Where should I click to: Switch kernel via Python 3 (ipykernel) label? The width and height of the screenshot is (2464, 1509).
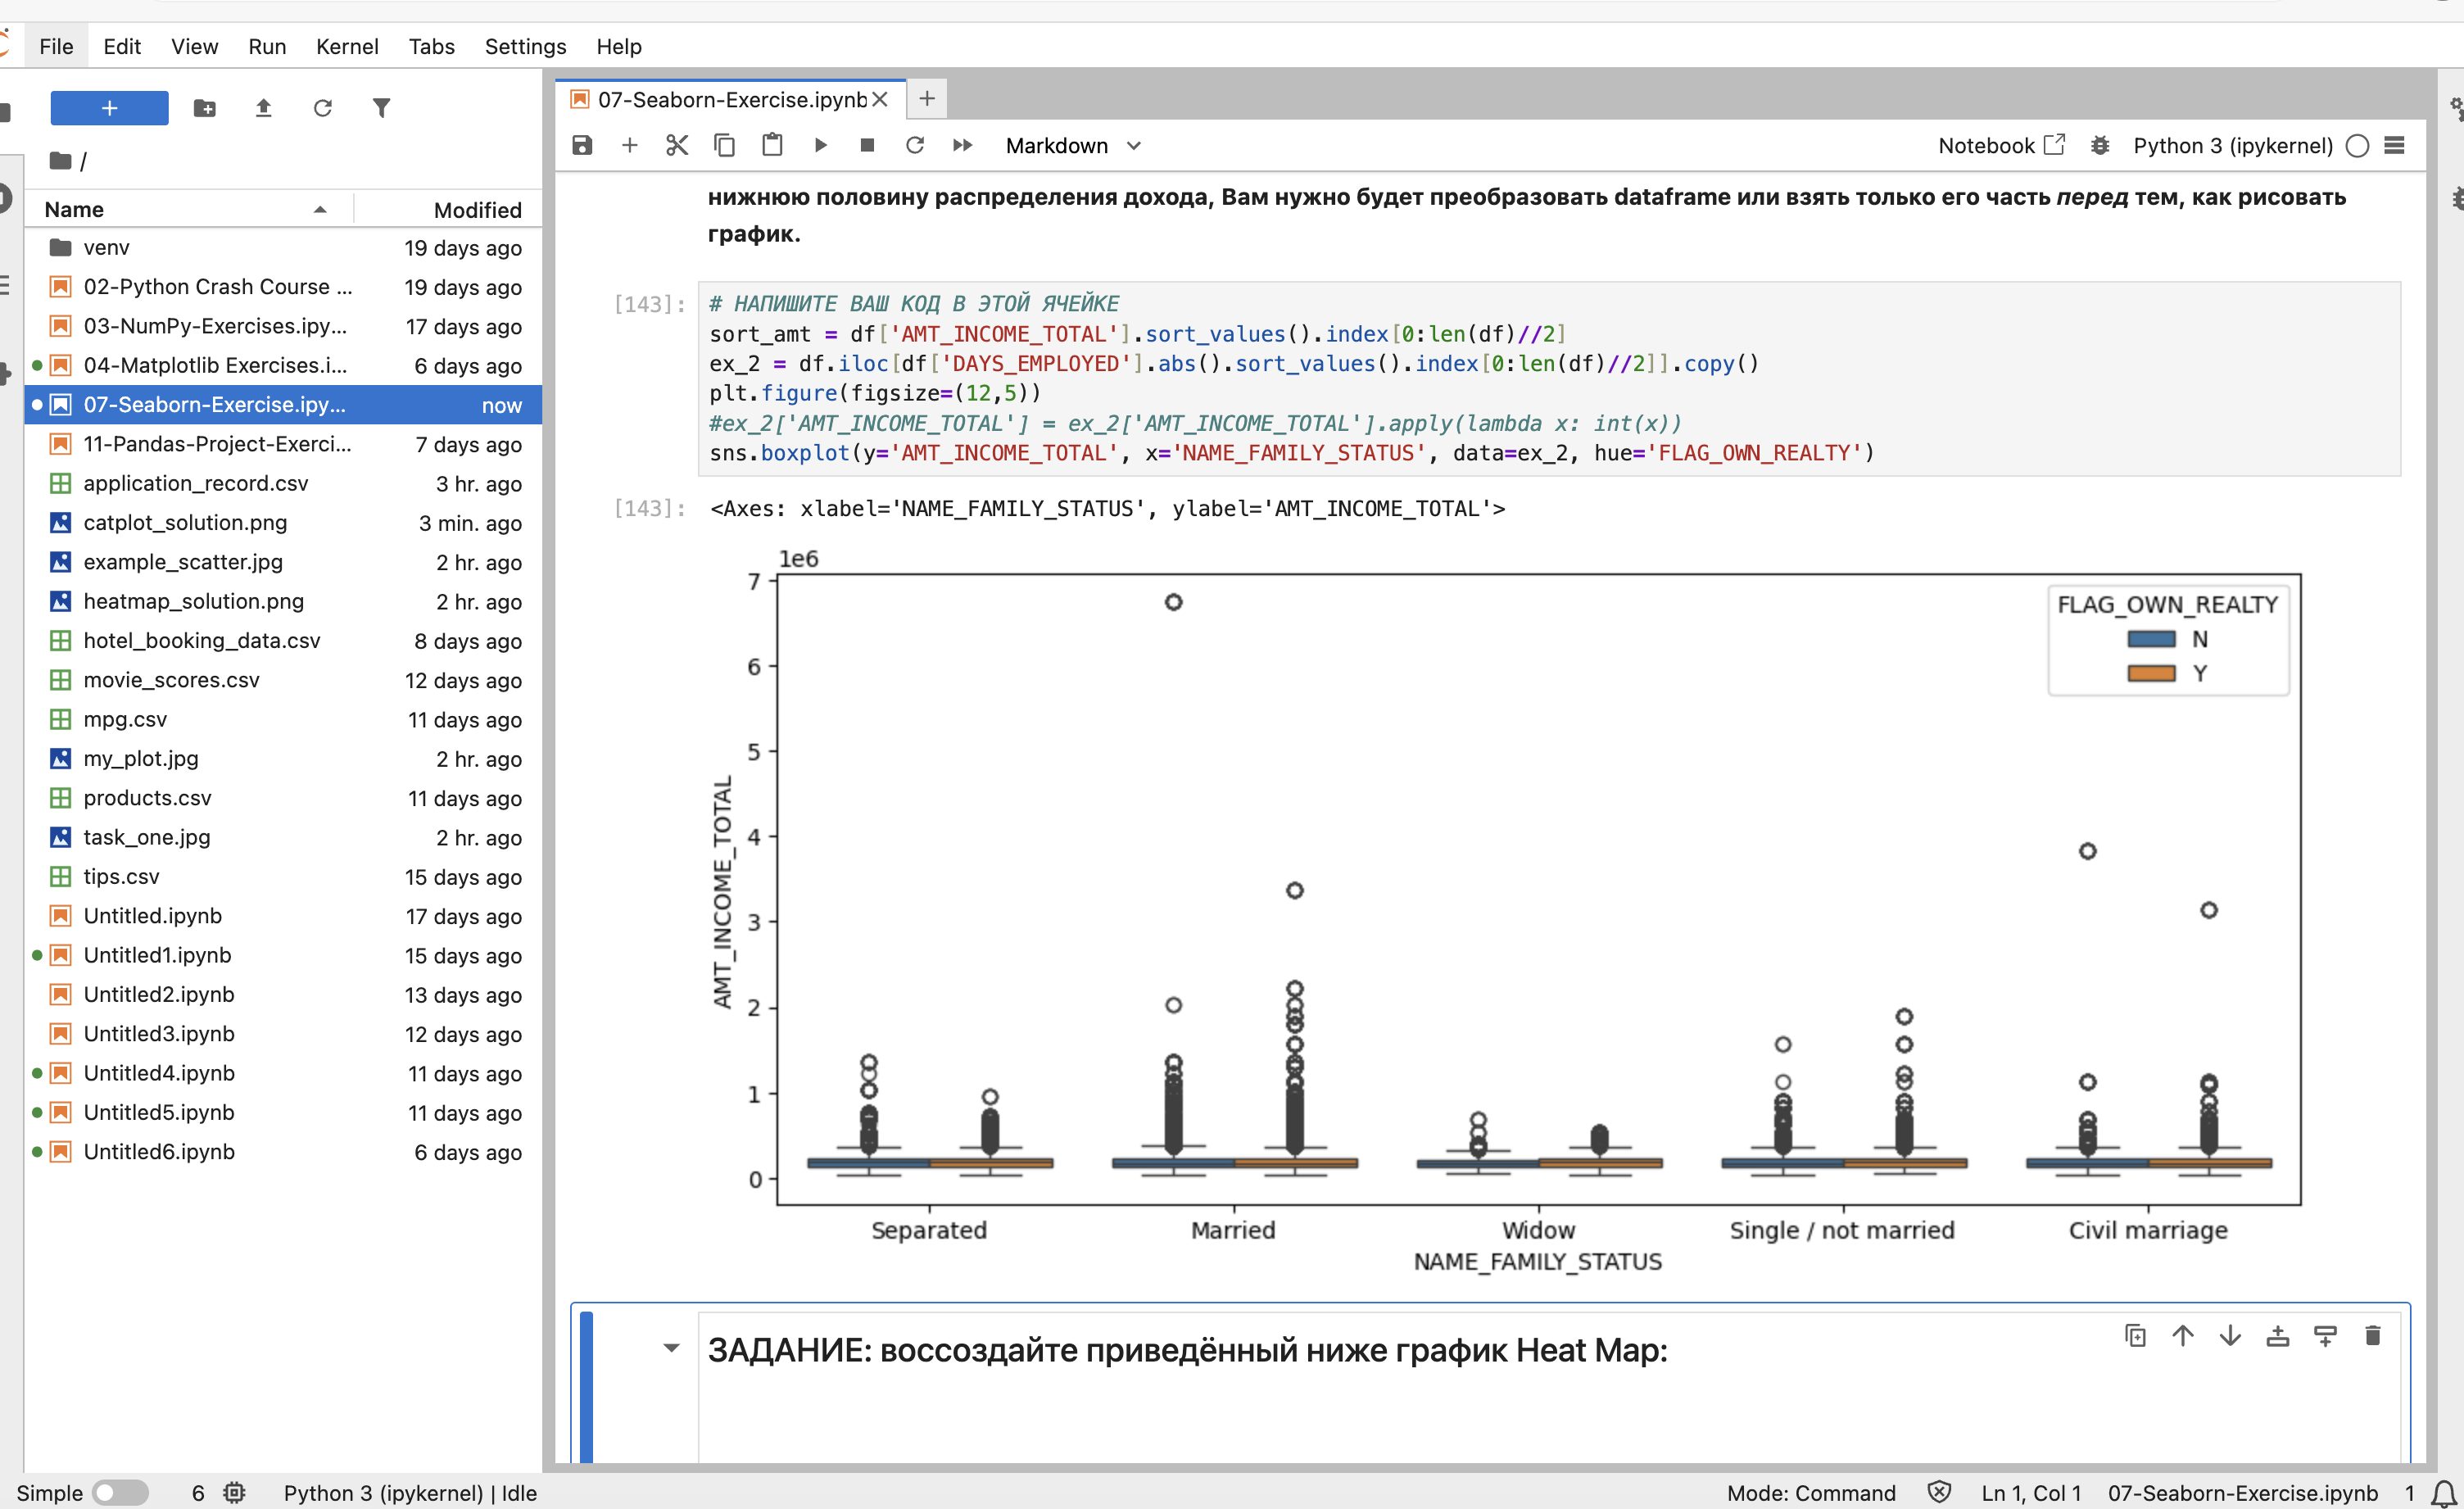tap(2233, 146)
